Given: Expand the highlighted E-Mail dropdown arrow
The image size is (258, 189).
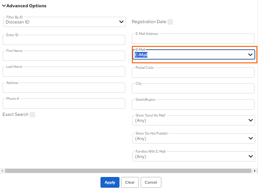Looking at the screenshot, I should [250, 55].
